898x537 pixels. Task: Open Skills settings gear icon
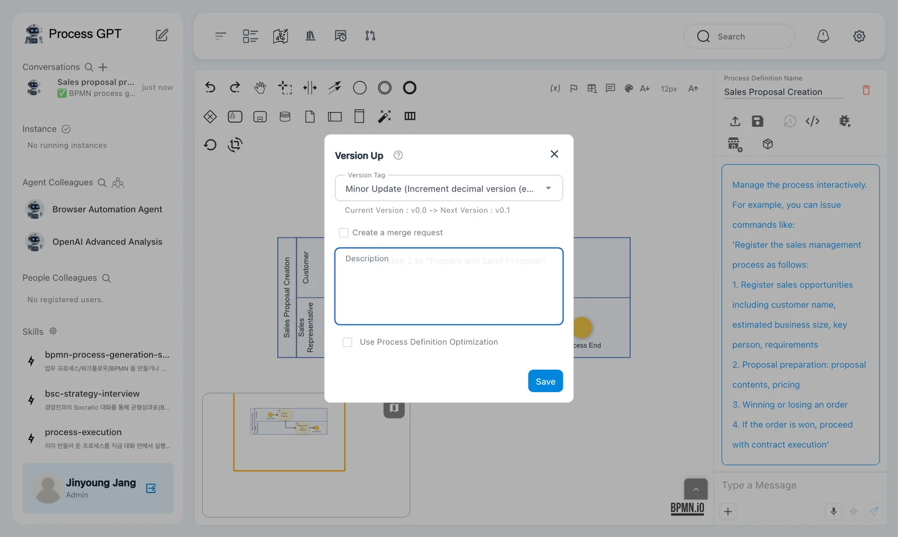pos(53,331)
